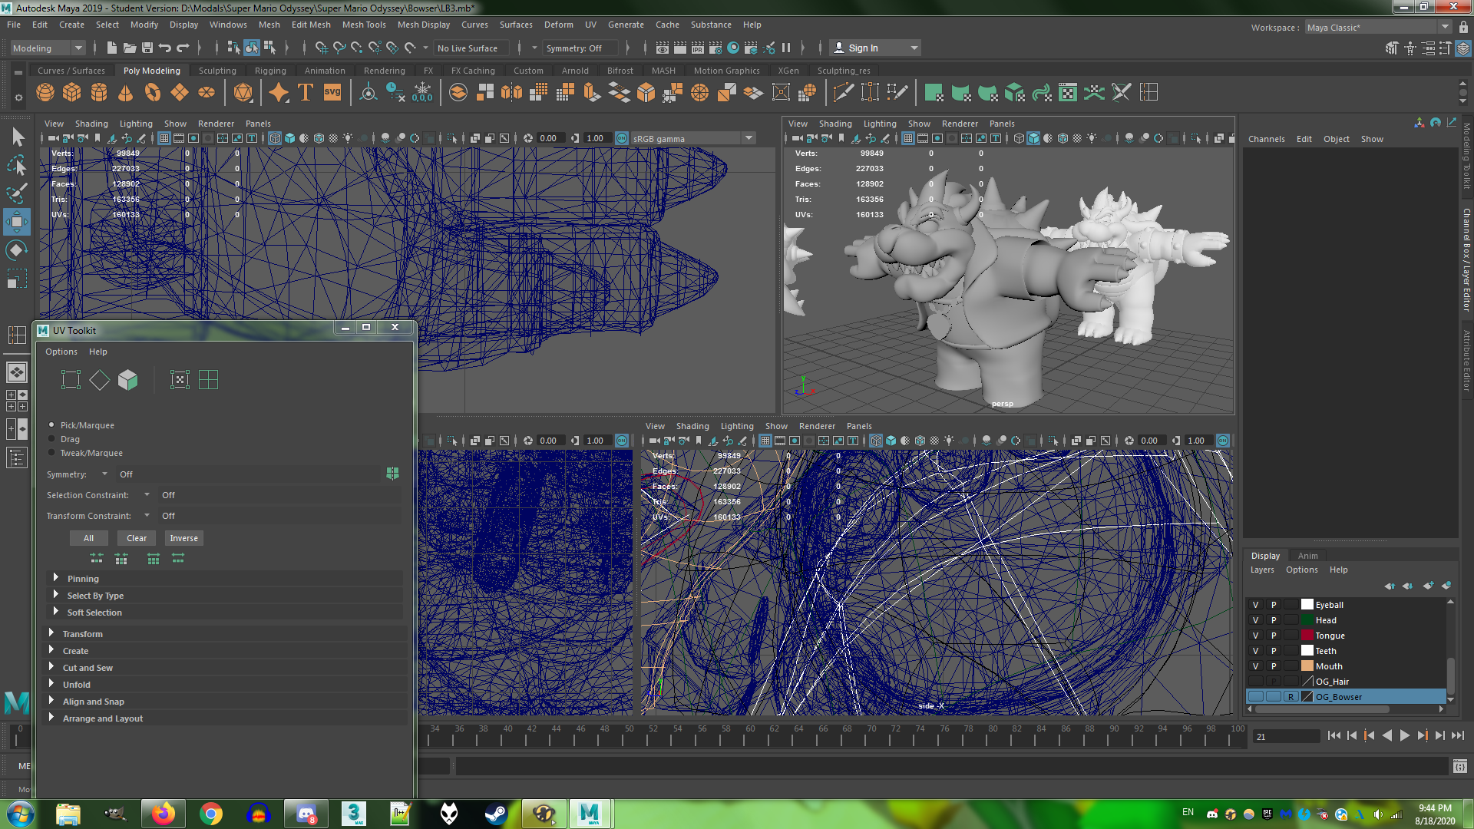This screenshot has height=829, width=1474.
Task: Select Drag radio option
Action: [x=52, y=439]
